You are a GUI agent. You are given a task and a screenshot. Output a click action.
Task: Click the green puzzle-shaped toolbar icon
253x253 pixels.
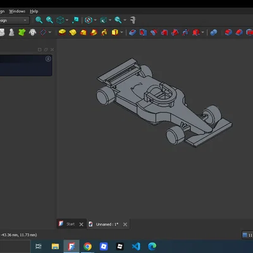[x=22, y=32]
